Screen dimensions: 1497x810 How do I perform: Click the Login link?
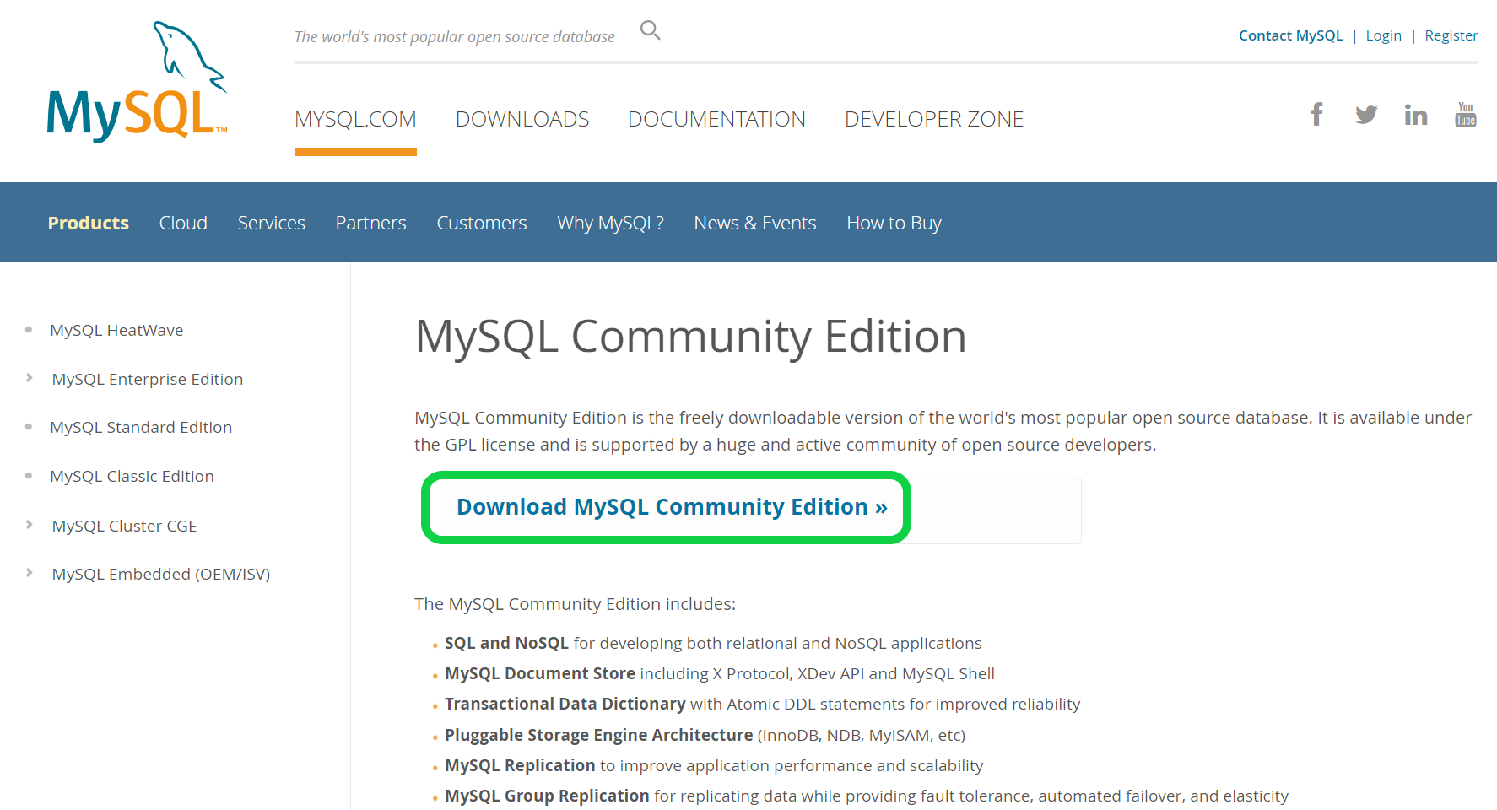point(1384,35)
